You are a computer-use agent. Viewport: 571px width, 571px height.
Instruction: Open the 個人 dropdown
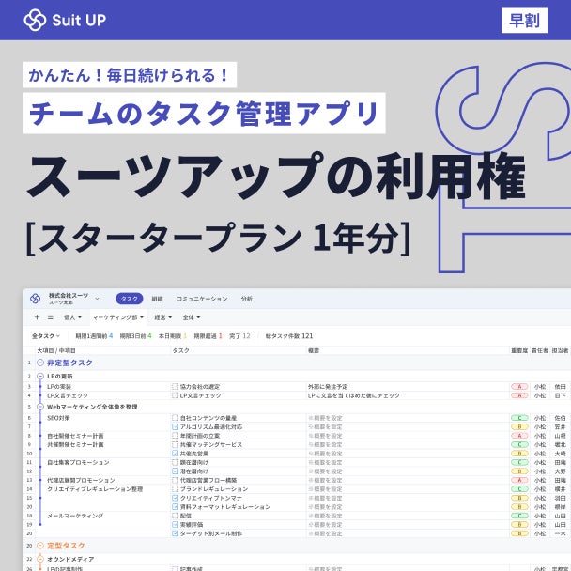72,317
